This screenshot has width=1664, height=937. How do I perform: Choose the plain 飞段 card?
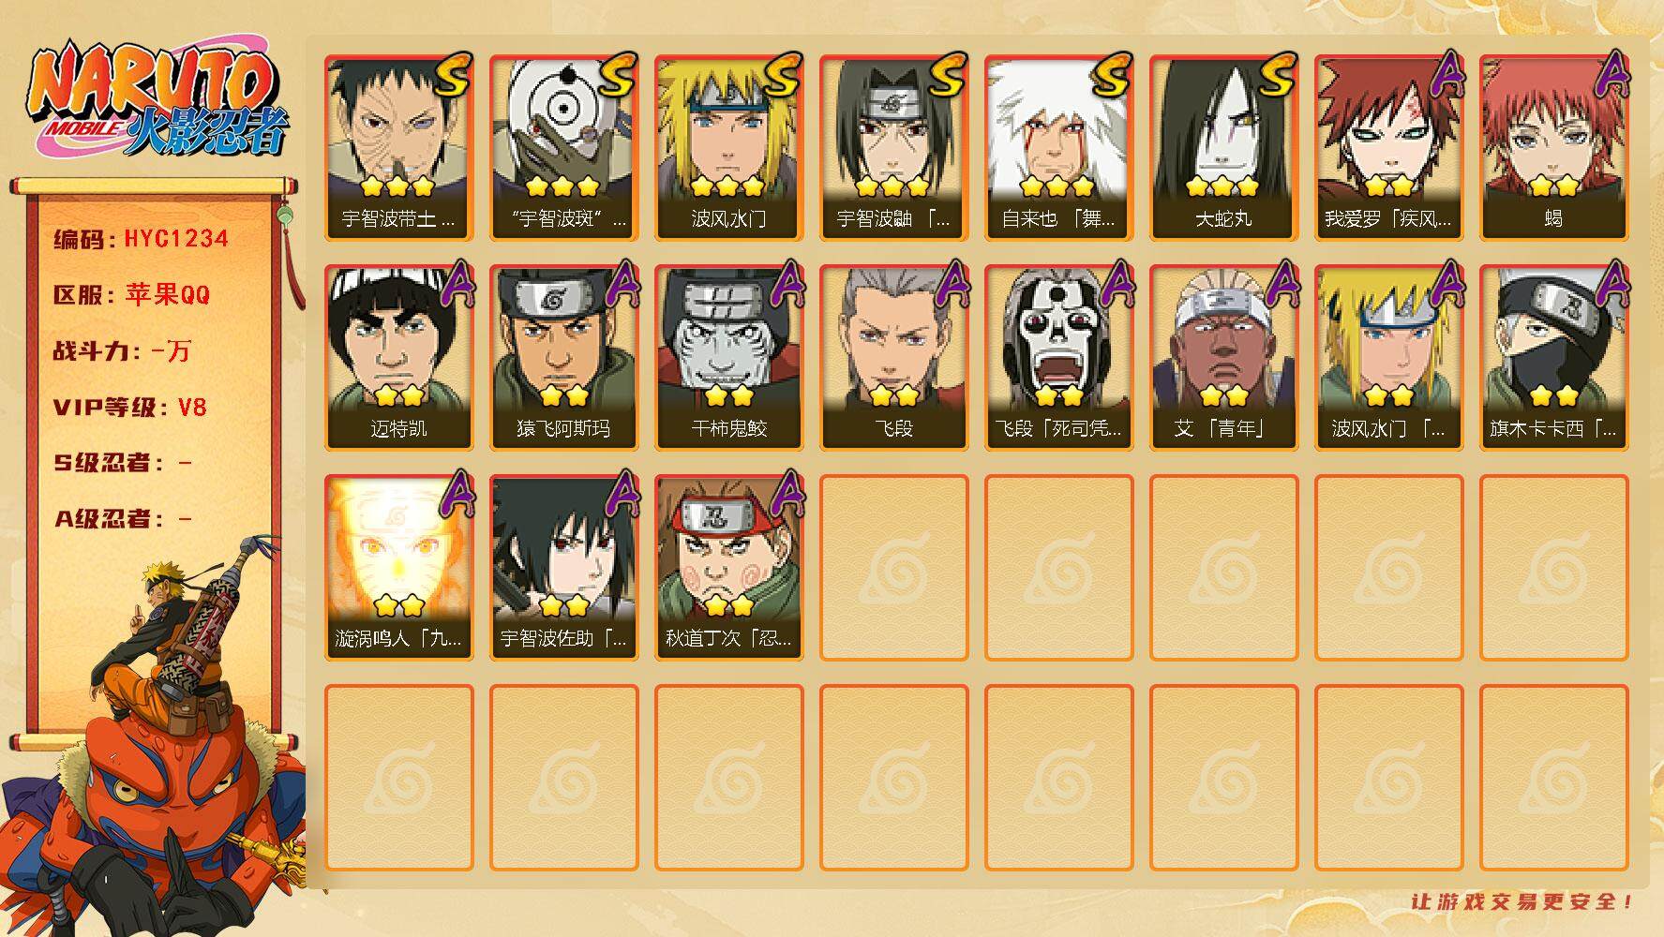894,358
